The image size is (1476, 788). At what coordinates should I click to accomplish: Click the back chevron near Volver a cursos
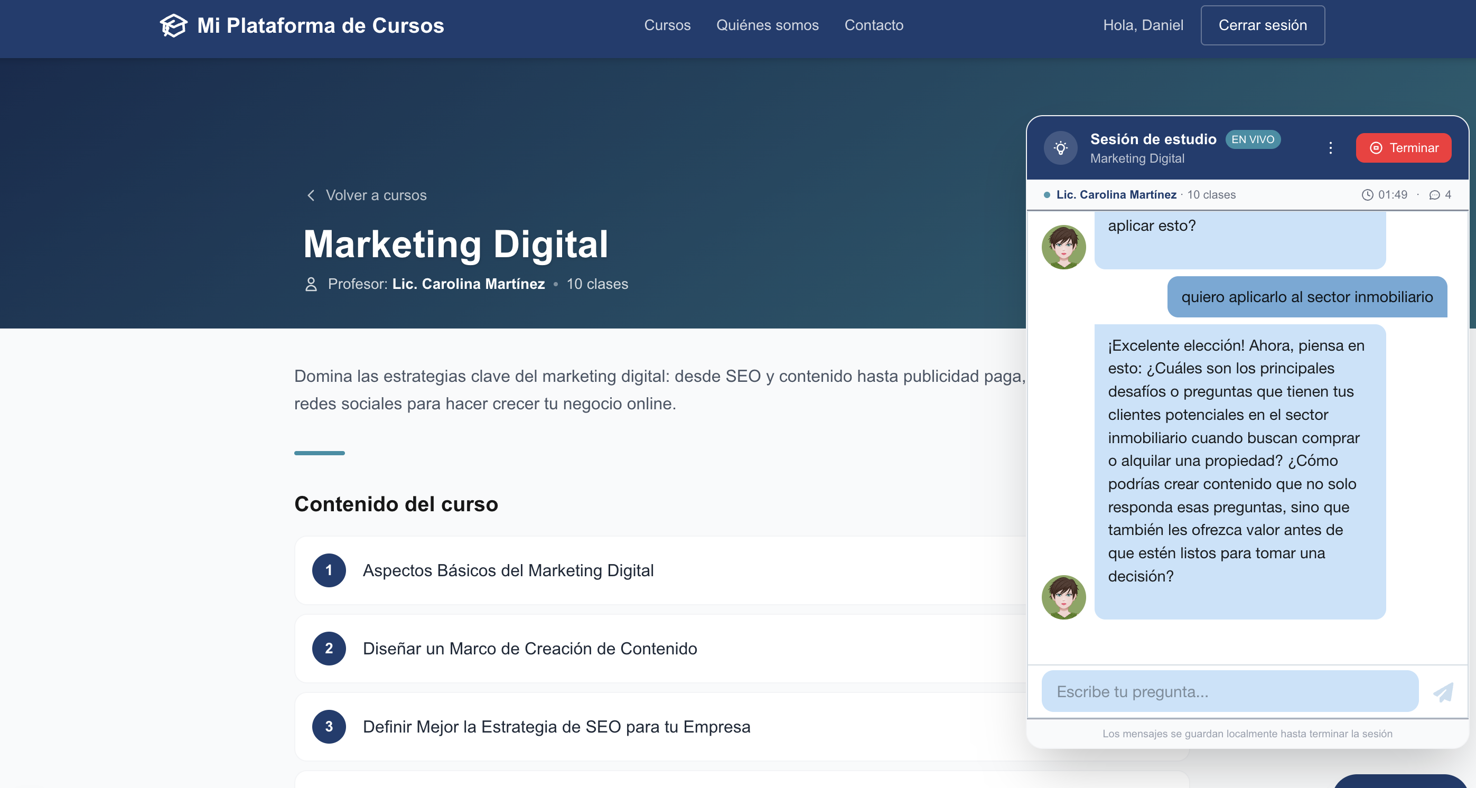pyautogui.click(x=311, y=195)
